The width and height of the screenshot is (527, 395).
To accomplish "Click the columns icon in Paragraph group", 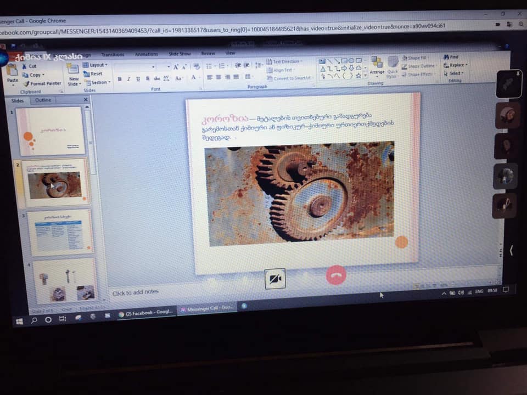I will [x=248, y=77].
